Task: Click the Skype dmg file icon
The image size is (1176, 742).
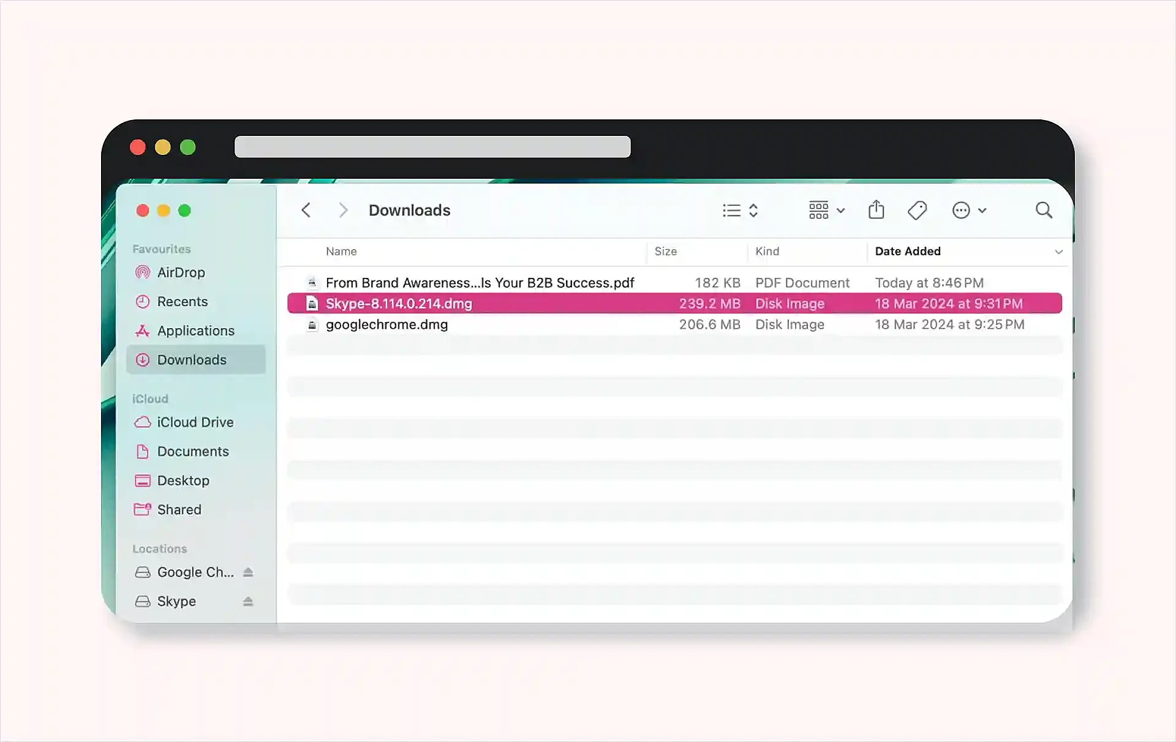Action: (x=312, y=304)
